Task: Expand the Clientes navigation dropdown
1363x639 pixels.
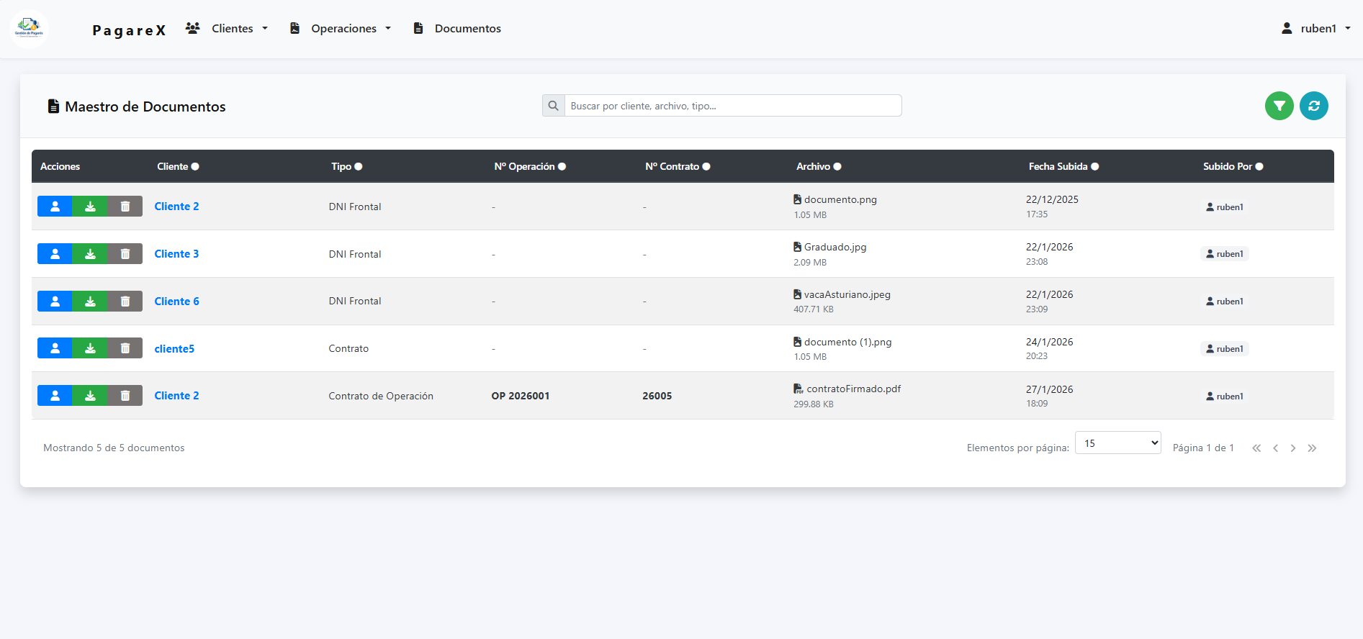Action: coord(227,29)
